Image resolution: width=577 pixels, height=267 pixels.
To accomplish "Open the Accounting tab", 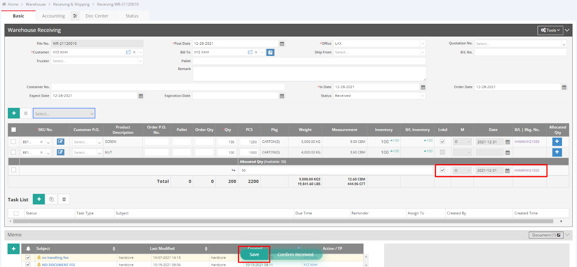I will (53, 16).
